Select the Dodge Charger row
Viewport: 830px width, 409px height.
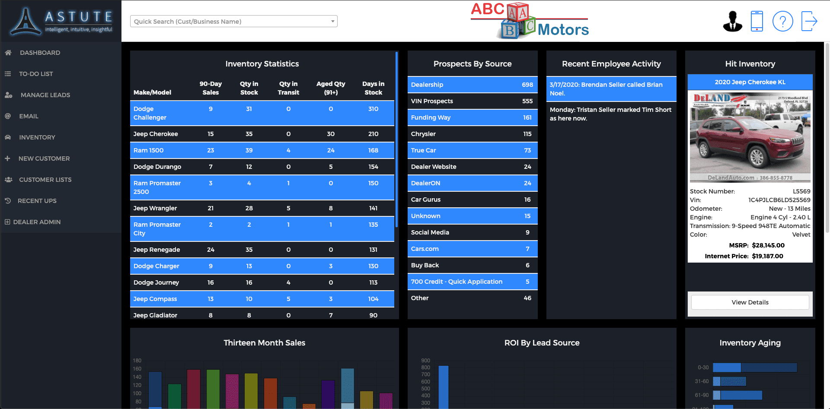(262, 266)
